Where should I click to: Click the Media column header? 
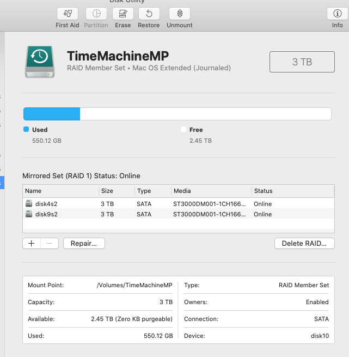click(x=211, y=191)
